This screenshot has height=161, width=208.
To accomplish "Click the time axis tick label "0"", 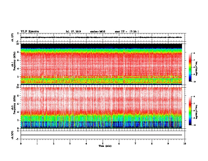I will tap(21, 144).
